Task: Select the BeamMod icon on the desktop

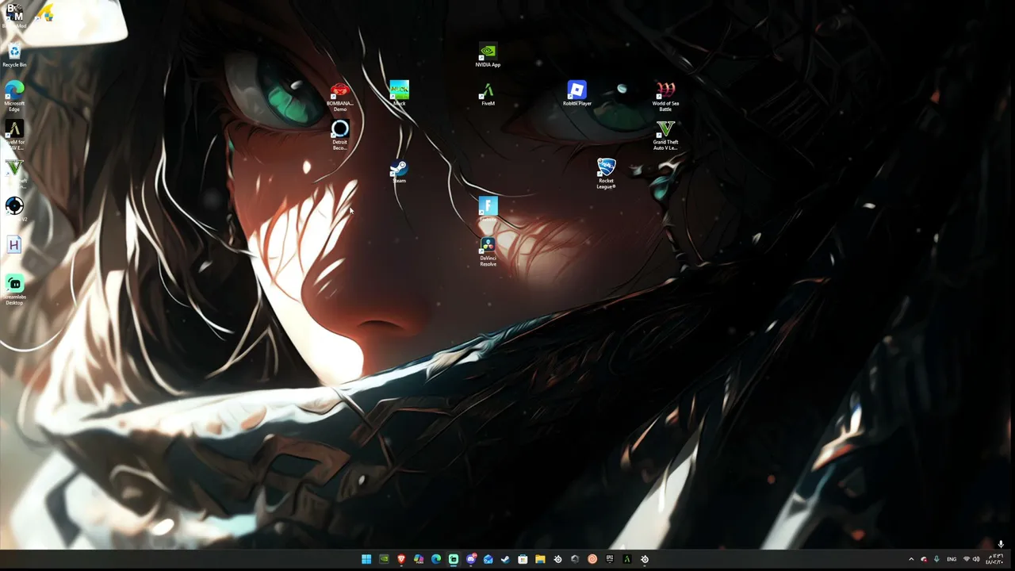Action: tap(14, 15)
